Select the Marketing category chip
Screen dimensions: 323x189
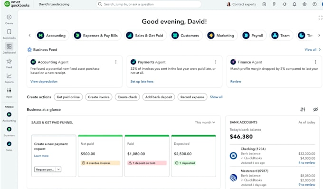(x=221, y=36)
